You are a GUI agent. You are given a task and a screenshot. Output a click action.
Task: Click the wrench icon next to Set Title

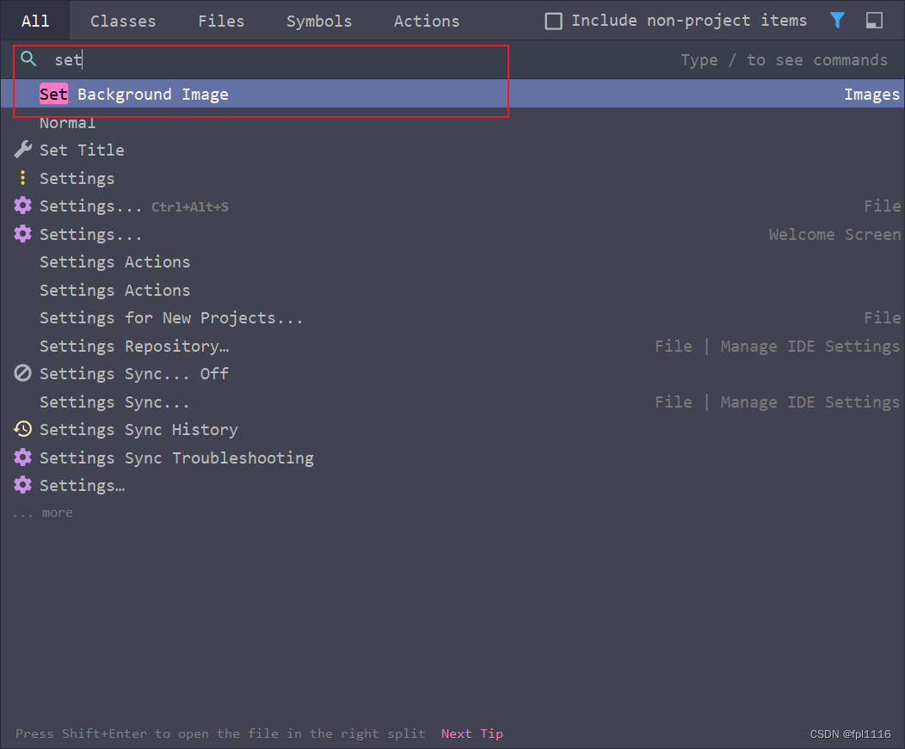(22, 149)
